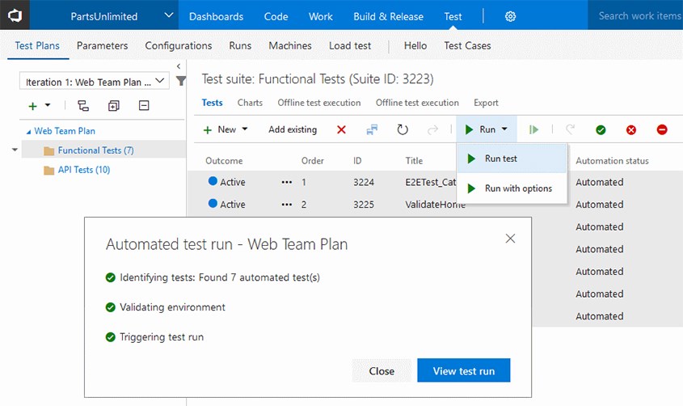
Task: Click the red fail test icon
Action: pos(631,129)
